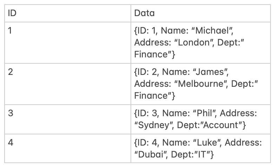Select the ID cell containing 3
The width and height of the screenshot is (280, 168).
(x=67, y=119)
